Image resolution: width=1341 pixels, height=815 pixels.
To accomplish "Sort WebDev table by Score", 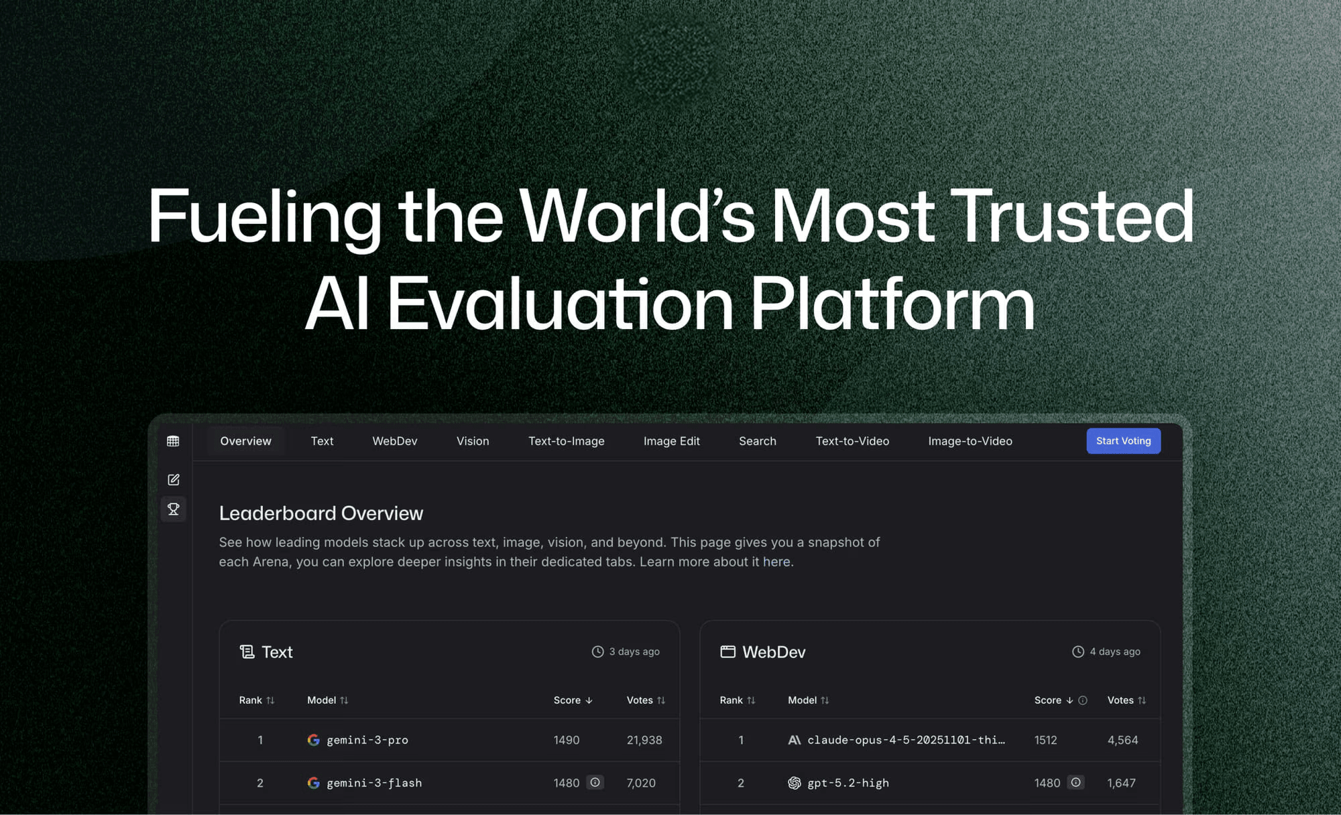I will tap(1053, 700).
